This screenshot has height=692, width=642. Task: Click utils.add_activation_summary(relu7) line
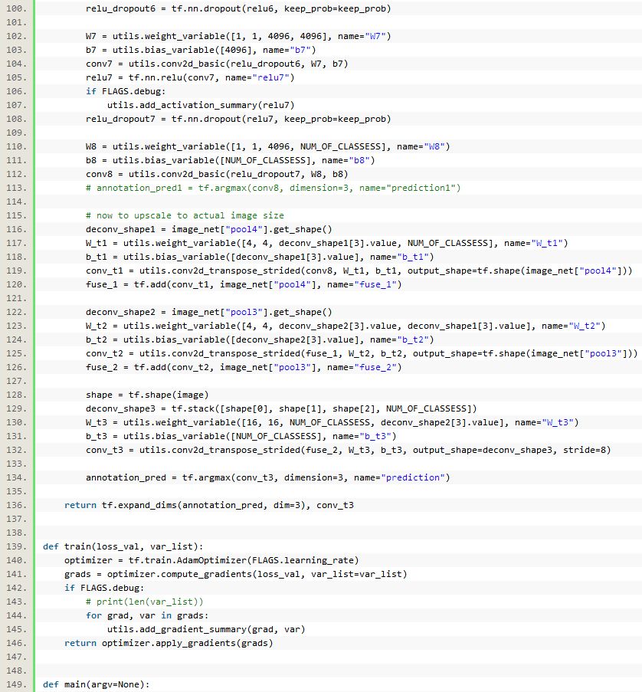click(201, 105)
